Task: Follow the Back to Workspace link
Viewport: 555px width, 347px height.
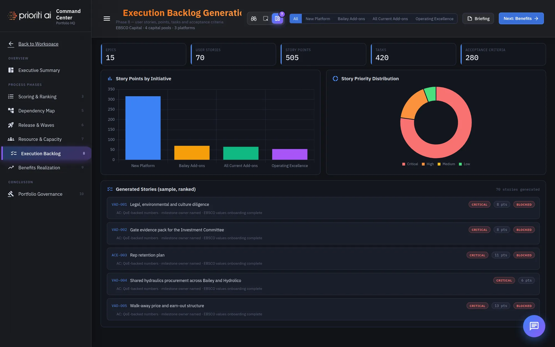Action: click(38, 44)
